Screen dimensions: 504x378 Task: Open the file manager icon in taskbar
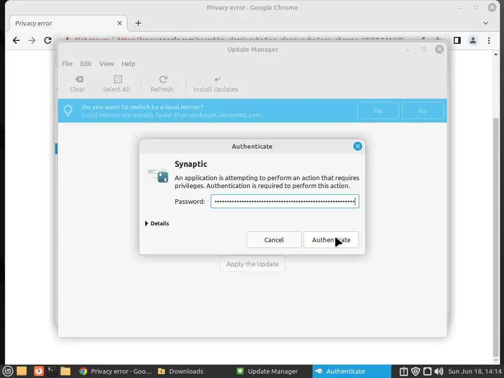click(65, 371)
